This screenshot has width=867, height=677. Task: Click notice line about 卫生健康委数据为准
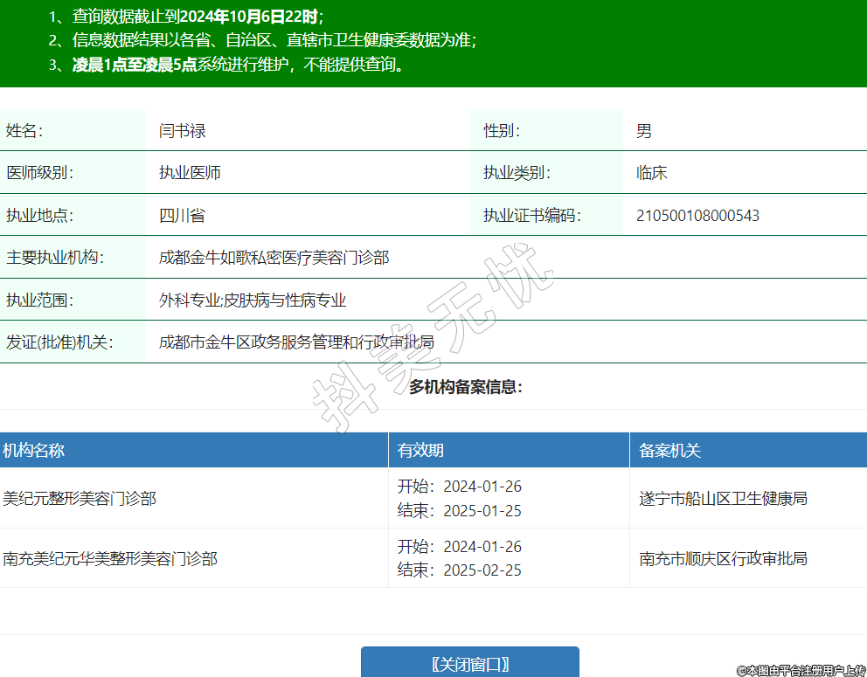tap(263, 40)
